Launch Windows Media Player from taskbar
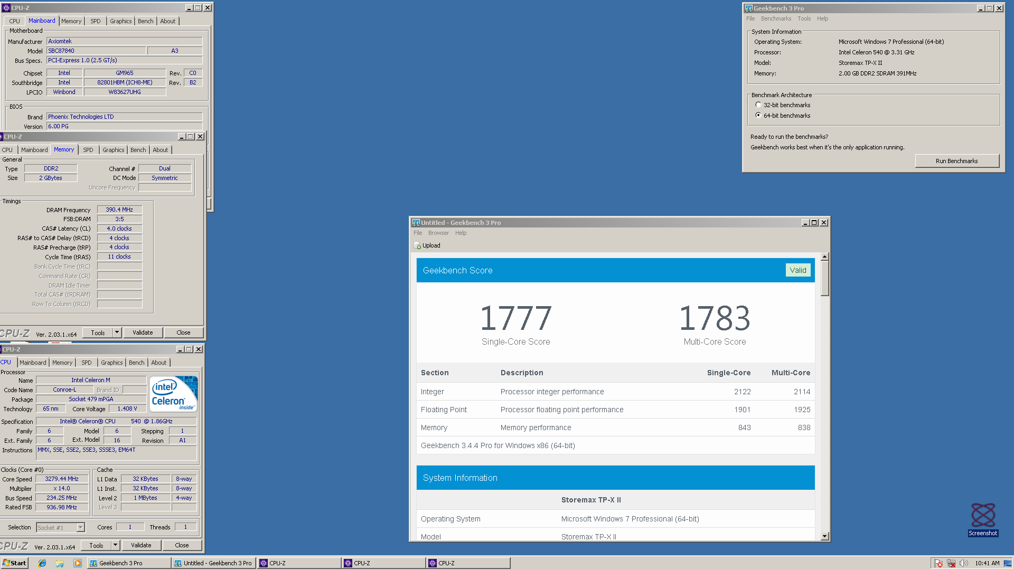Screen dimensions: 1014x570 click(x=78, y=563)
